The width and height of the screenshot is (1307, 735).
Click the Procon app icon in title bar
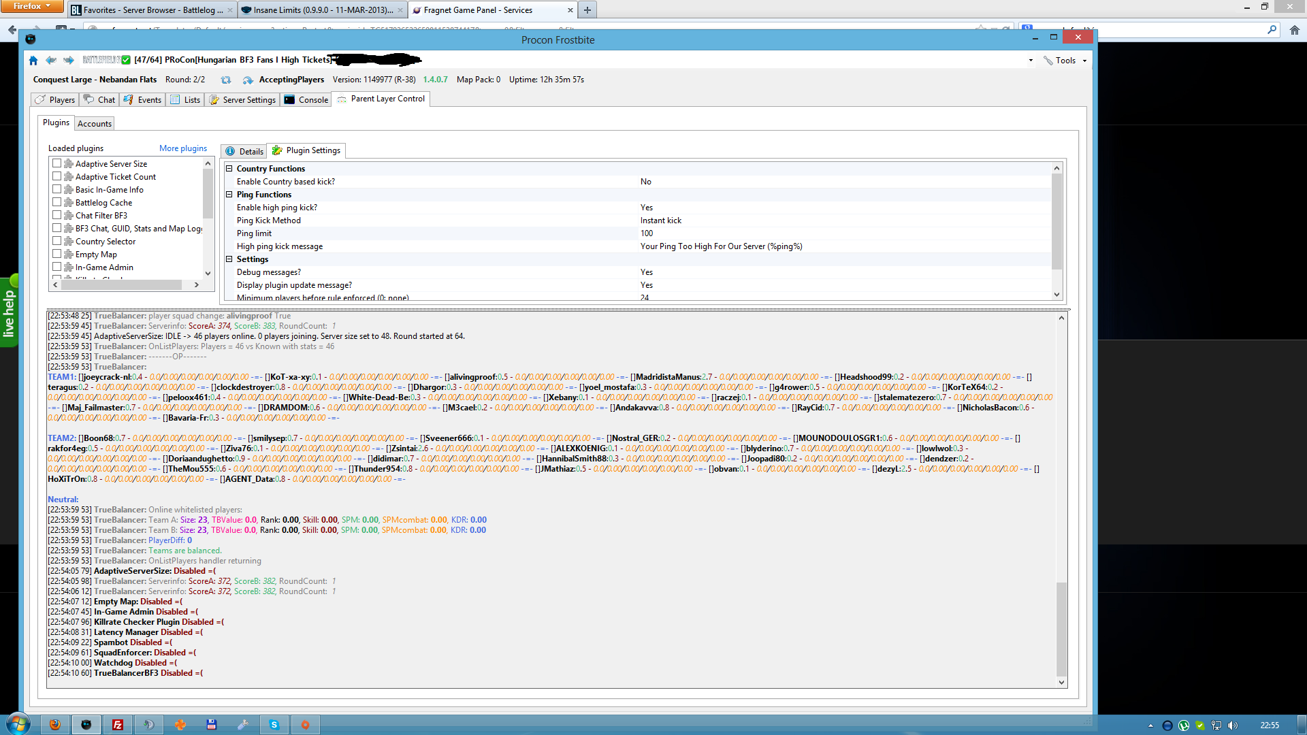31,39
